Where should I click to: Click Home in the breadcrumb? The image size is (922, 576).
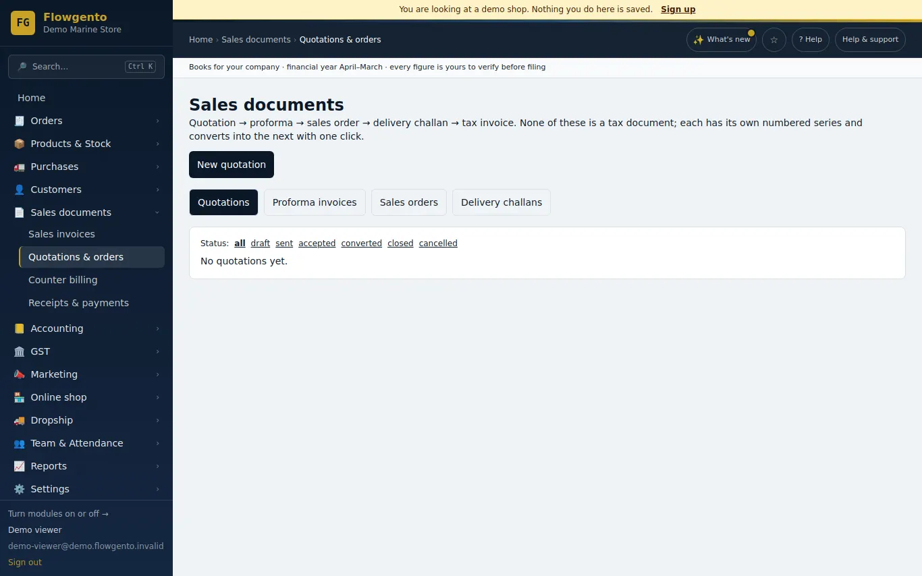click(x=201, y=40)
